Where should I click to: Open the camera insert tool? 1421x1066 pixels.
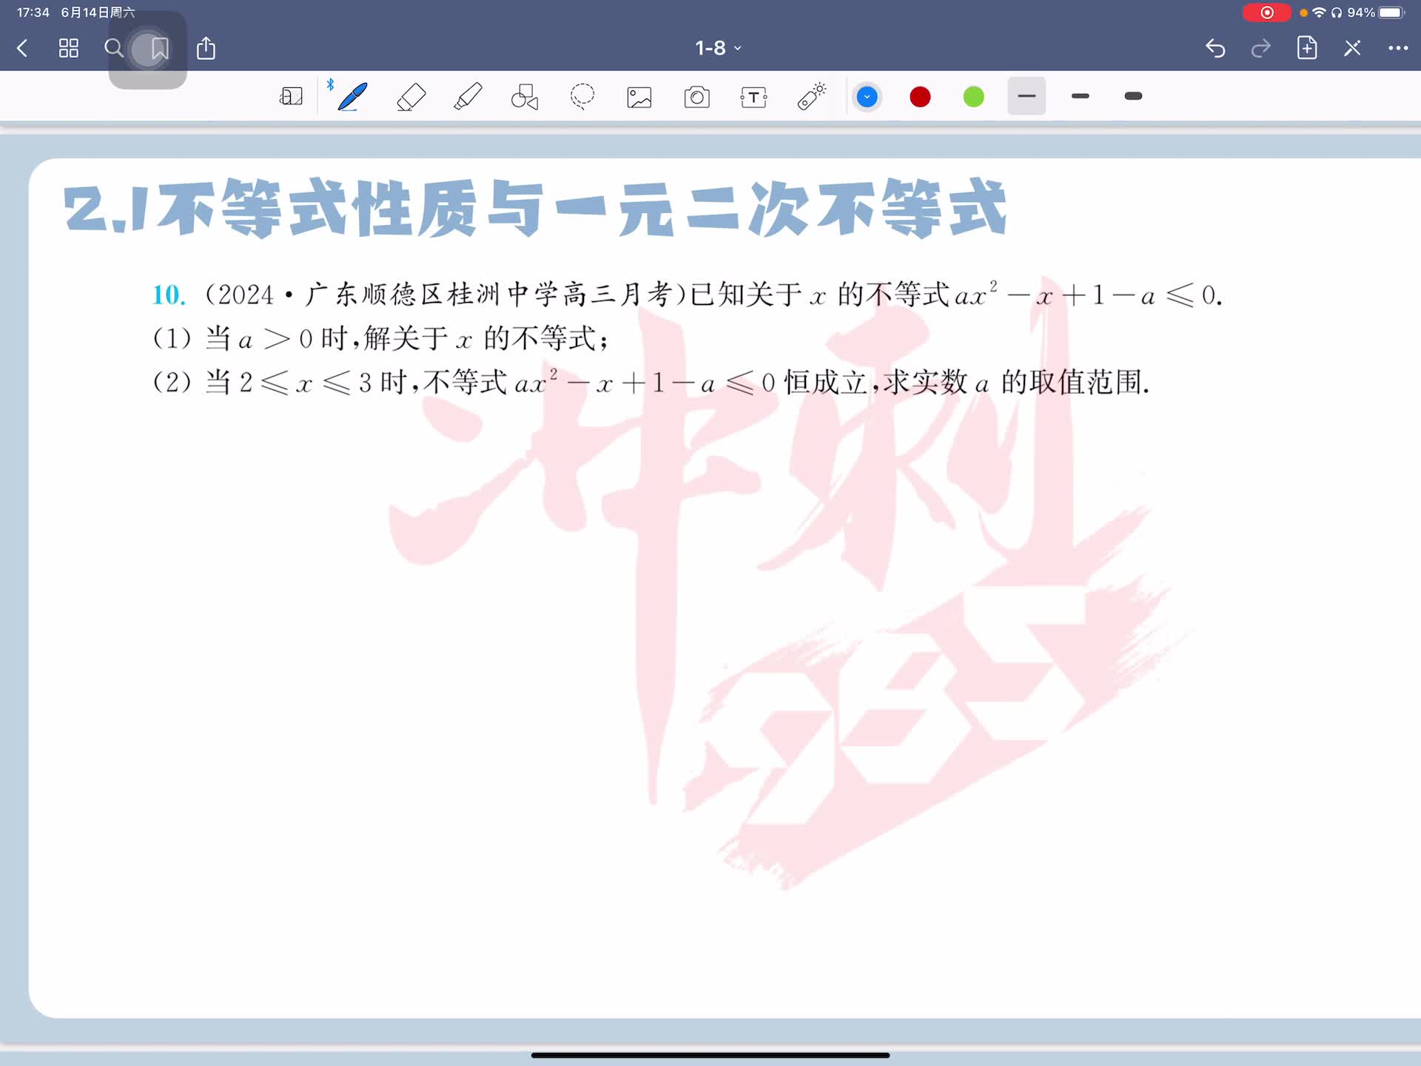(x=696, y=97)
